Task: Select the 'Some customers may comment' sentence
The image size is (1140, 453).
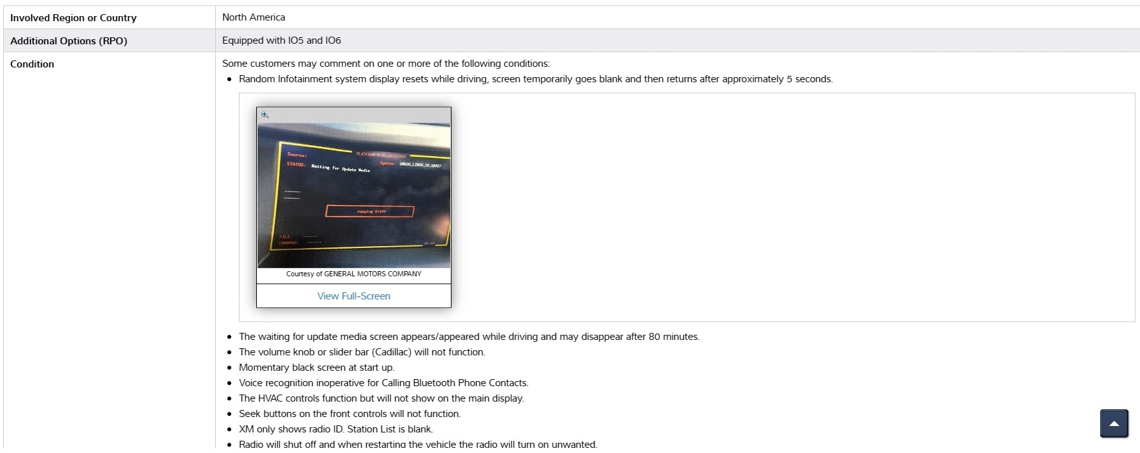Action: [x=386, y=64]
